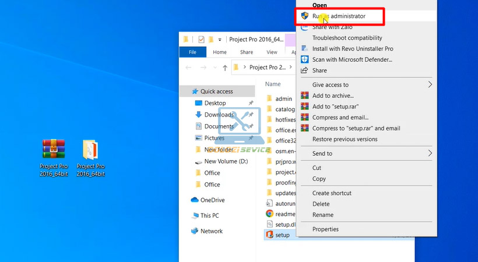Click the WinRAR icon beside Add to archive

tap(304, 95)
